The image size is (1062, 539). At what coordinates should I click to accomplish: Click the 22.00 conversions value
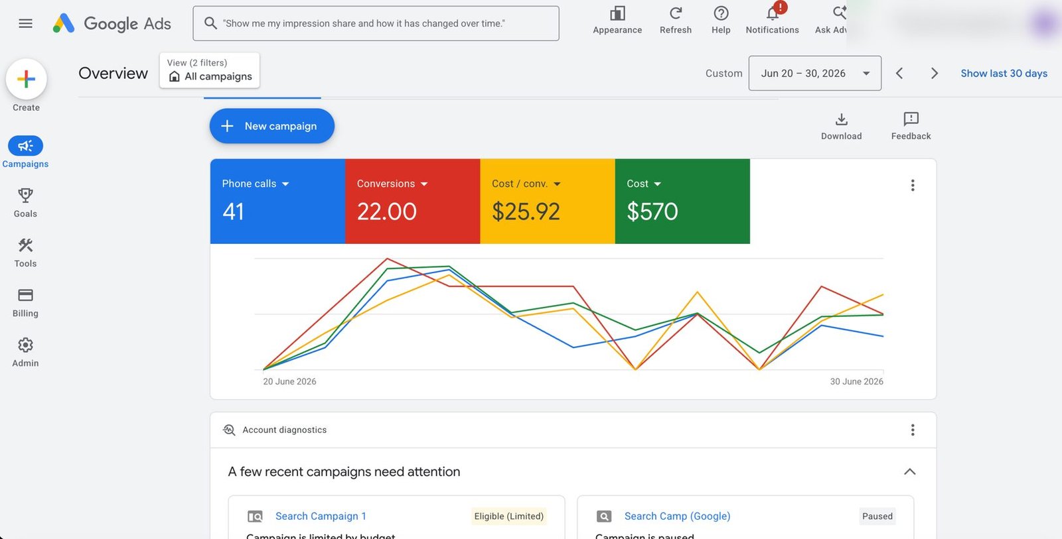[387, 211]
